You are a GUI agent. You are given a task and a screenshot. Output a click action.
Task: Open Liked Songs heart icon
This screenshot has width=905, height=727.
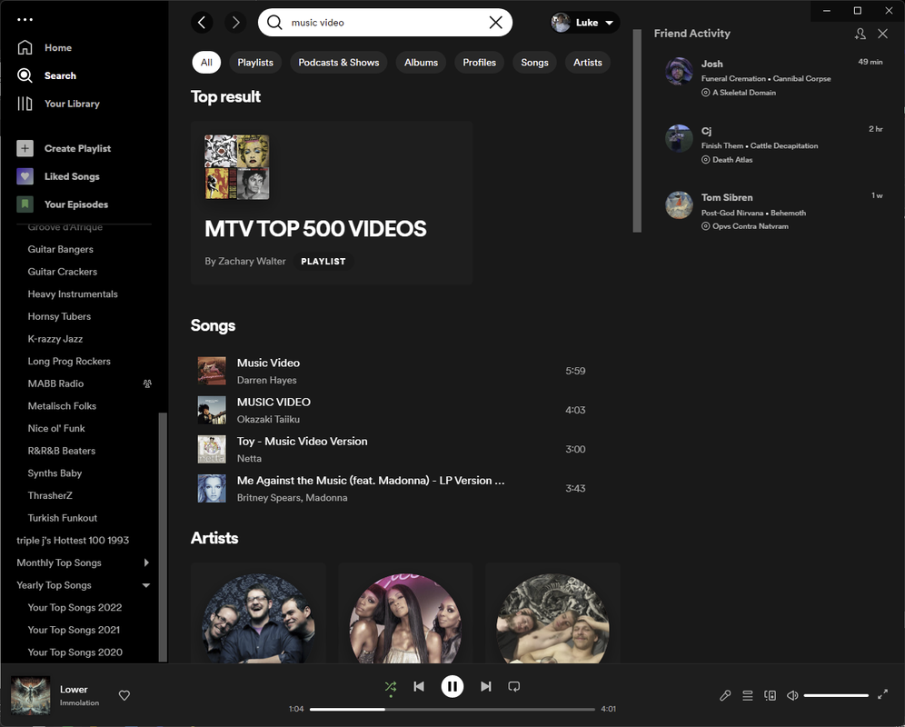25,176
